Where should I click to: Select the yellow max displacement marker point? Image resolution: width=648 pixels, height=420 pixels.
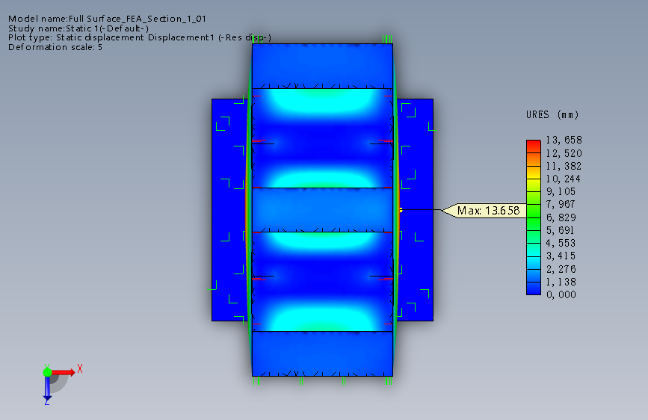click(401, 210)
